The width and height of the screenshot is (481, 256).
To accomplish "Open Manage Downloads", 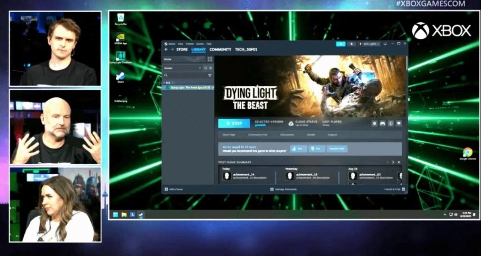I will (x=284, y=189).
